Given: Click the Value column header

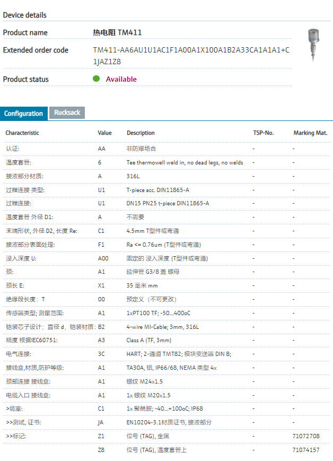Looking at the screenshot, I should [x=104, y=133].
